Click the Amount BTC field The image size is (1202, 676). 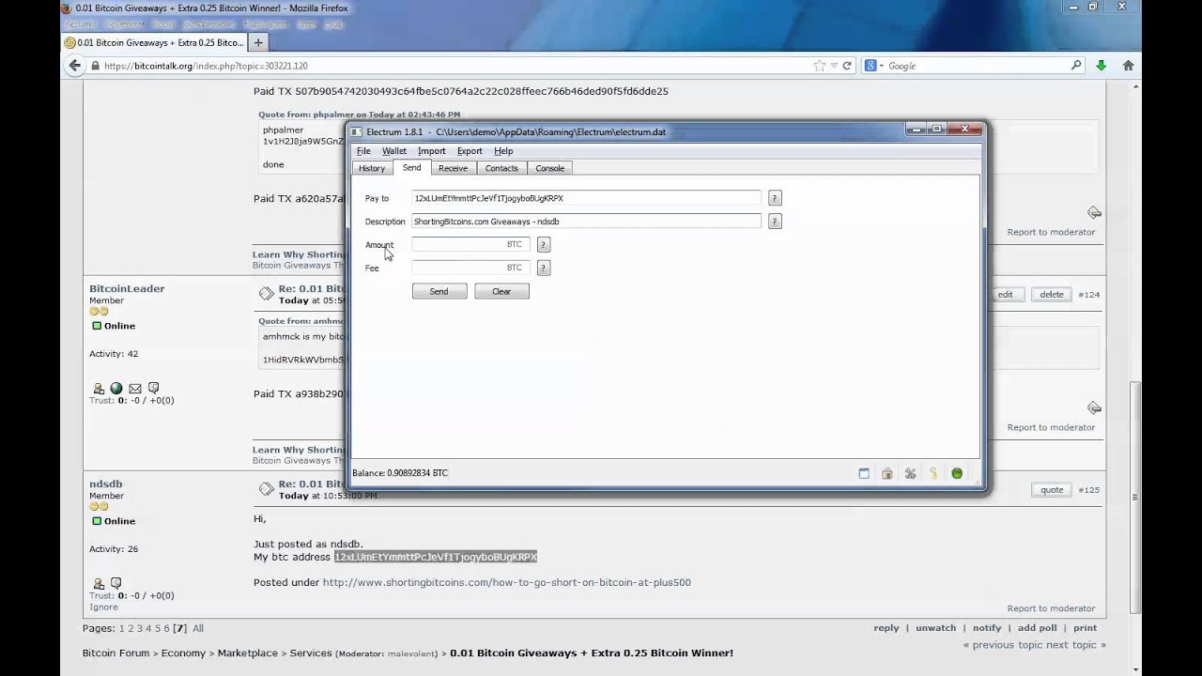click(x=470, y=244)
